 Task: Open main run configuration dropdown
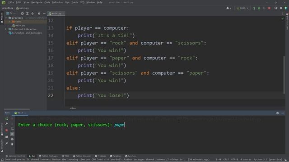pyautogui.click(x=242, y=8)
